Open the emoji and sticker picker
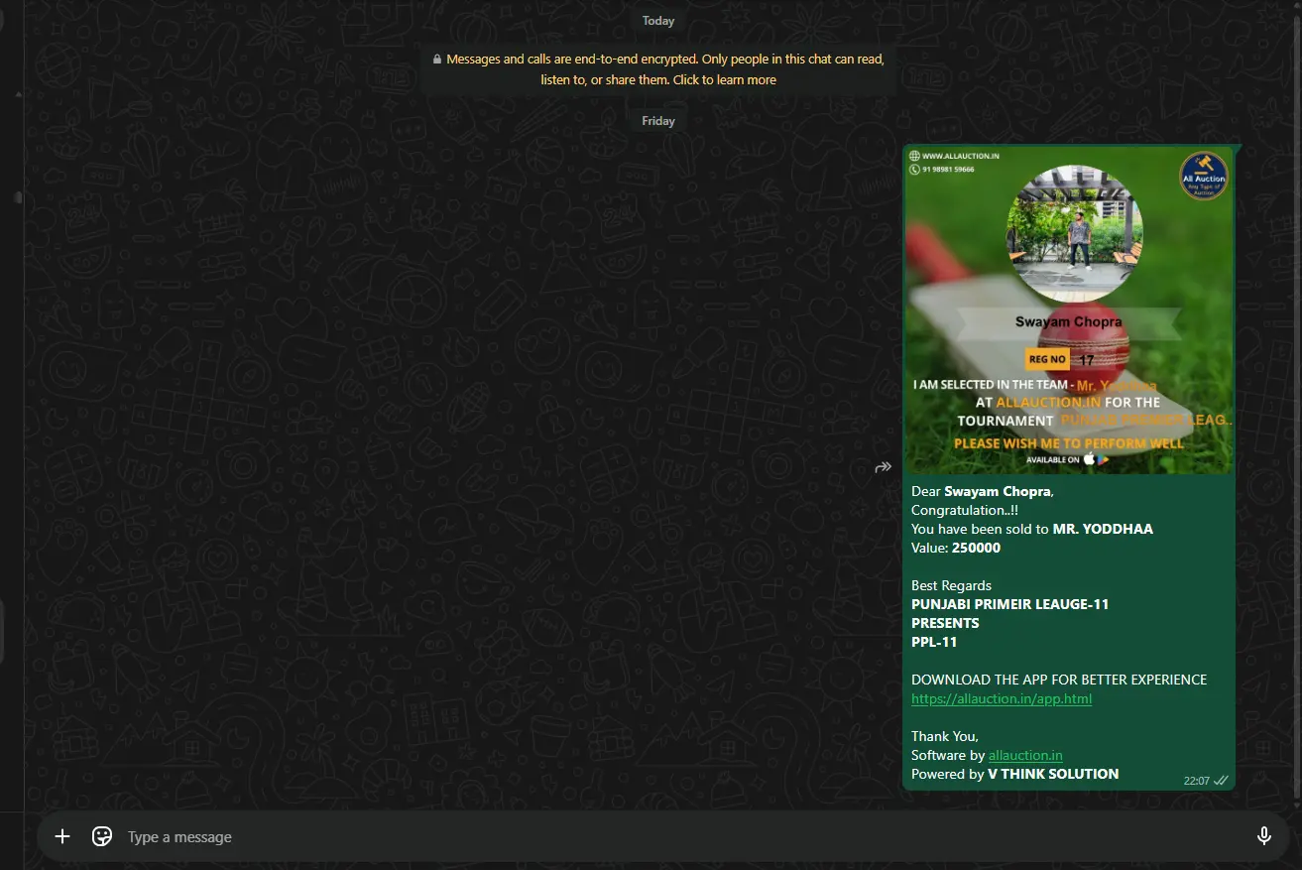The width and height of the screenshot is (1302, 870). pyautogui.click(x=102, y=836)
